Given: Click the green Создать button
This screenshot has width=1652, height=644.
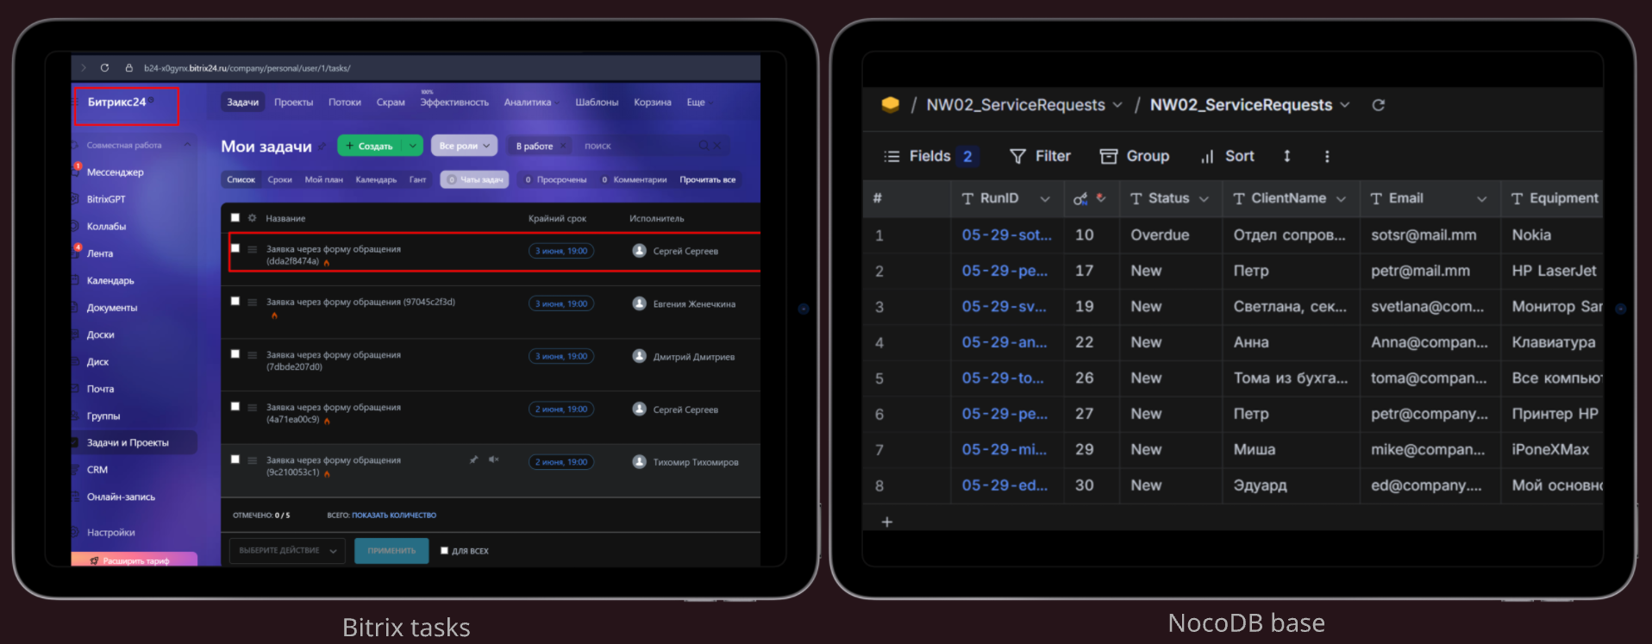Looking at the screenshot, I should [370, 146].
